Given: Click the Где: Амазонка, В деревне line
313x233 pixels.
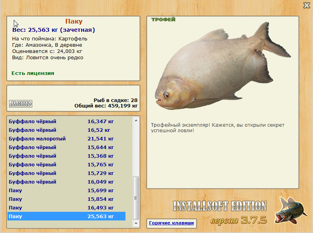Looking at the screenshot, I should 47,45.
